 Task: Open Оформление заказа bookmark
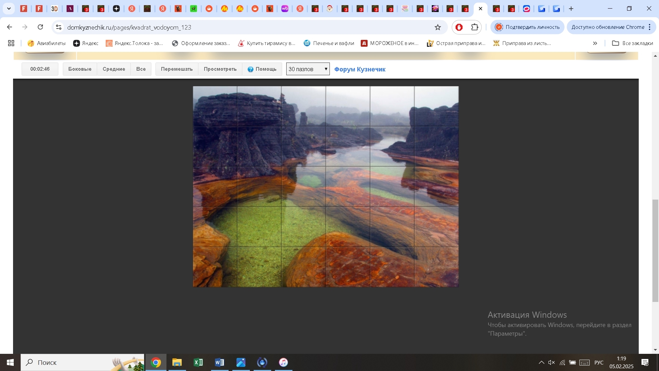pos(201,43)
